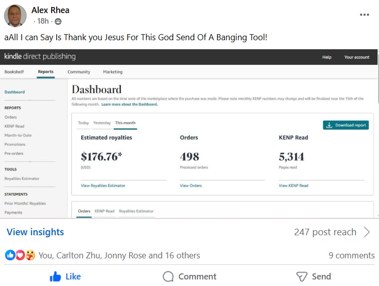This screenshot has width=379, height=286.
Task: Click the download icon on Download report
Action: 329,125
